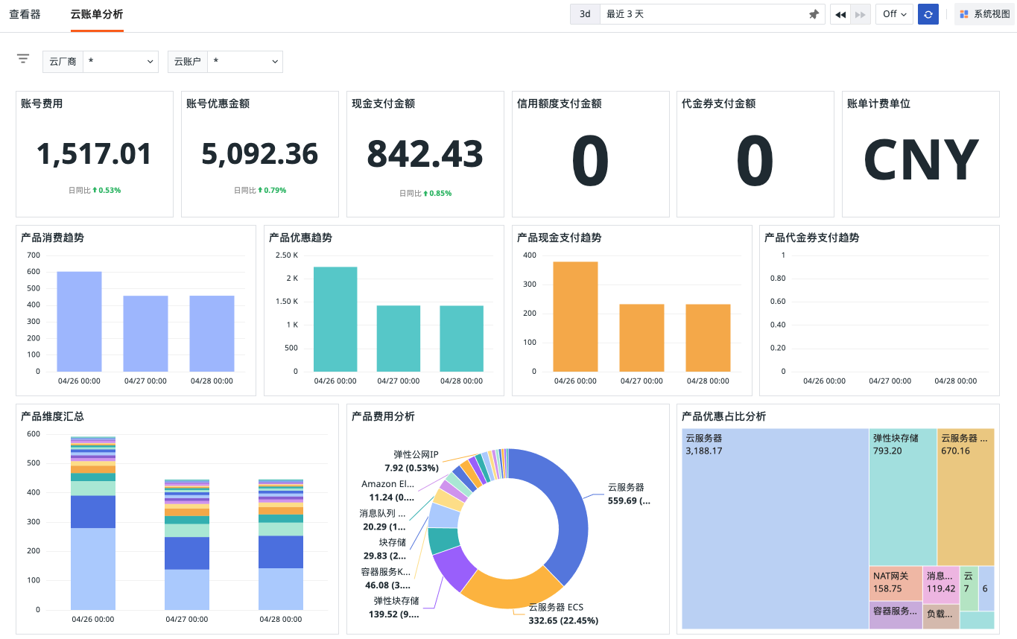
Task: Expand the 云账户 dropdown
Action: tap(244, 62)
